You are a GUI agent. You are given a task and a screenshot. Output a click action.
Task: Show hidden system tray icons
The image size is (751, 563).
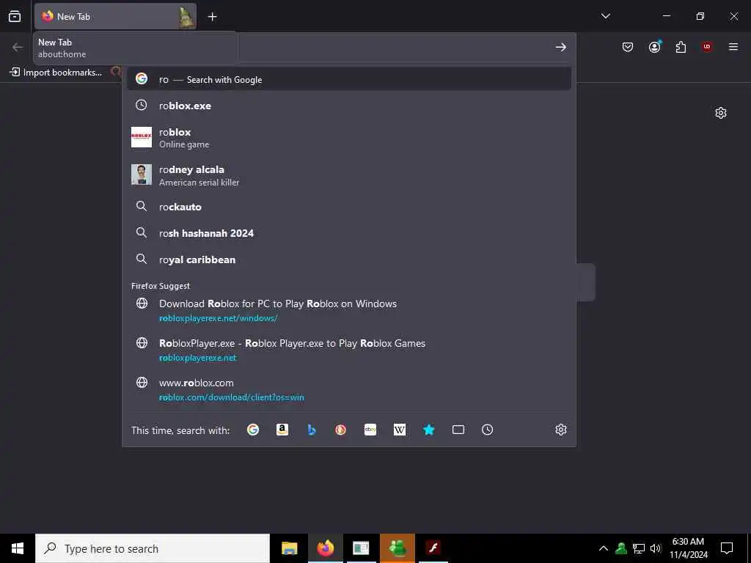coord(604,548)
